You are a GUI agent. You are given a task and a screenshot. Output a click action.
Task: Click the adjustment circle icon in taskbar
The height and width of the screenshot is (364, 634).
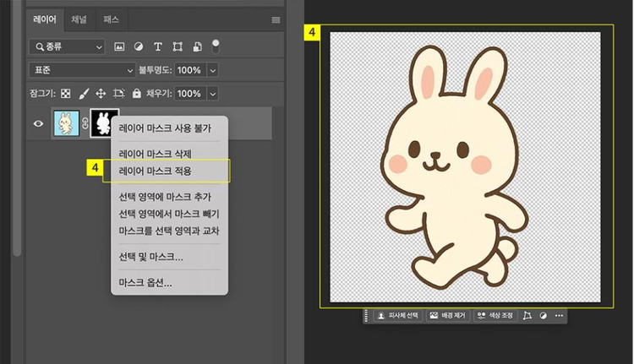(543, 316)
